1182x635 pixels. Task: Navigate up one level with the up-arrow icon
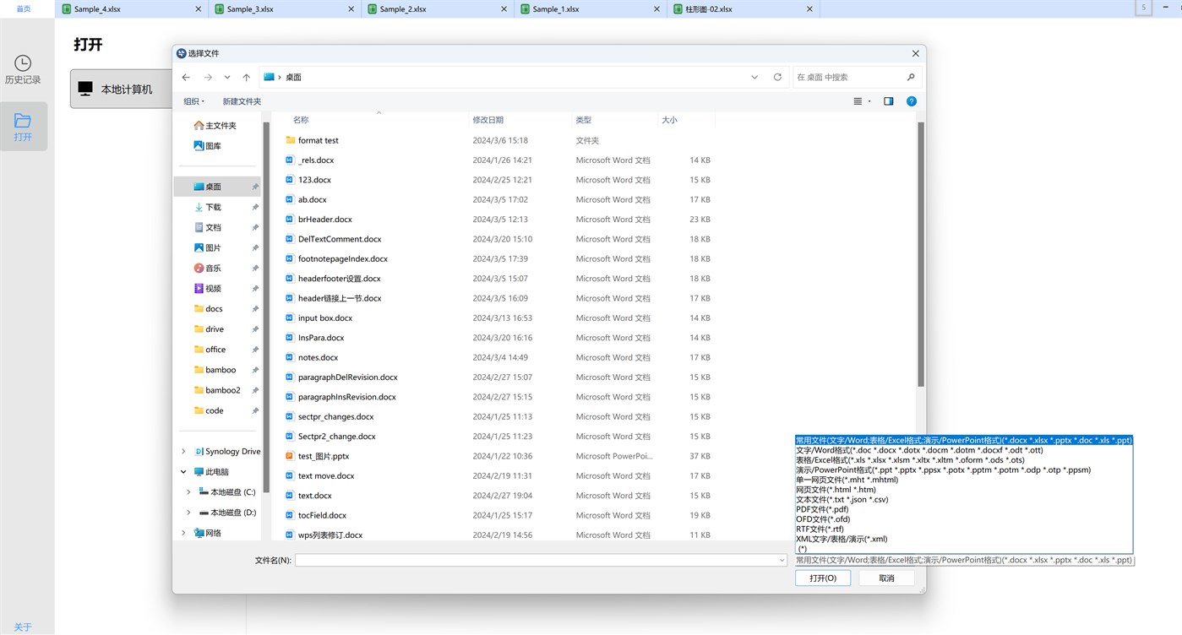246,76
